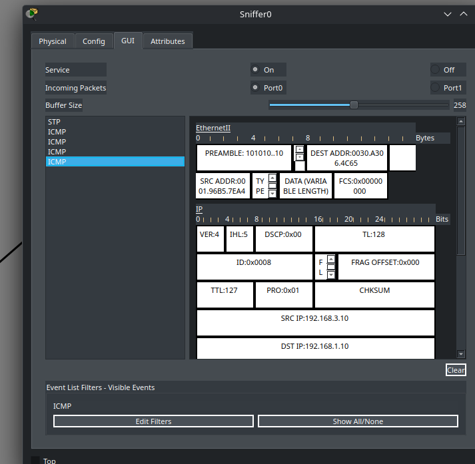Click the Buffer Size slider handle
The width and height of the screenshot is (475, 464).
tap(354, 105)
